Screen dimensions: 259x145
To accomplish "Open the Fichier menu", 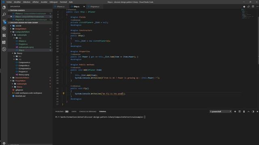I will tap(9, 2).
